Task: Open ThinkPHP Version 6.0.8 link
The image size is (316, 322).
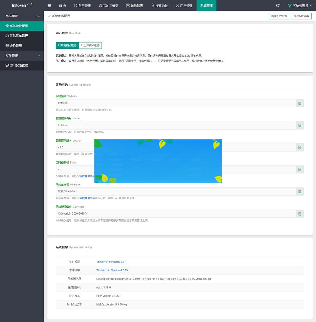Action: click(110, 262)
